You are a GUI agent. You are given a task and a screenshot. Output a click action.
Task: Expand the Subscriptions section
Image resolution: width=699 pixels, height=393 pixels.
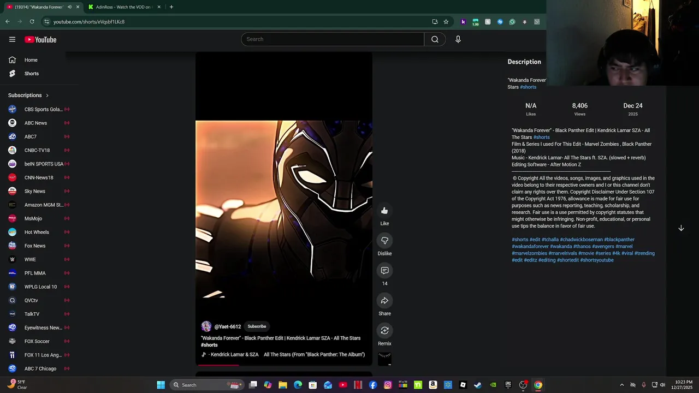[28, 95]
